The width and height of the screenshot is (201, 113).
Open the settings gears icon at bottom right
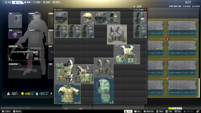pyautogui.click(x=198, y=111)
